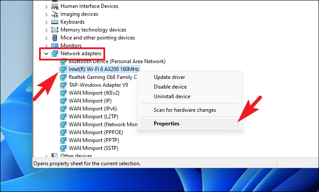Click status bar text 'Opens property sheet'
The image size is (319, 192).
pyautogui.click(x=87, y=164)
